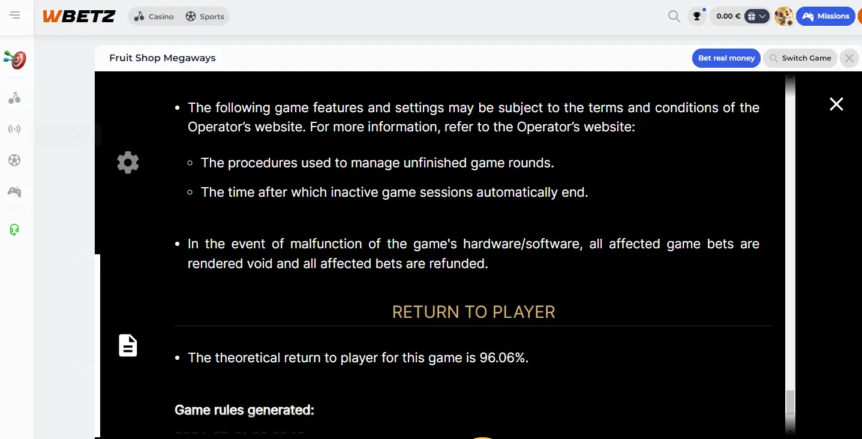Open the live broadcast icon in sidebar

[x=15, y=129]
